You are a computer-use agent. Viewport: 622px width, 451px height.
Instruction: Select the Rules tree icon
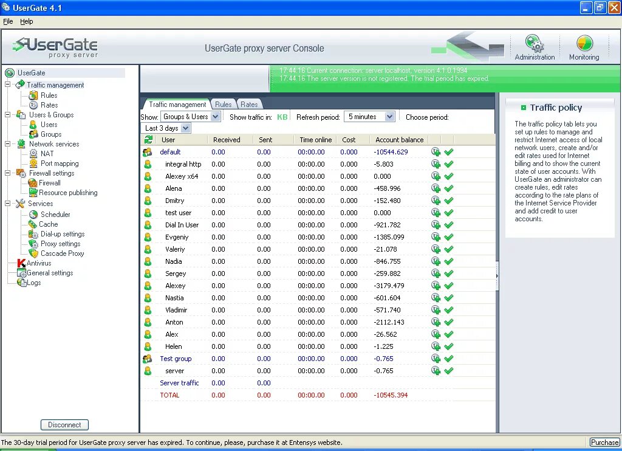[34, 95]
